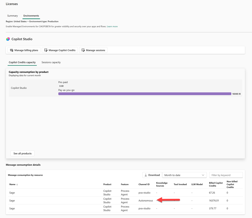Click the Product column header

tap(107, 184)
